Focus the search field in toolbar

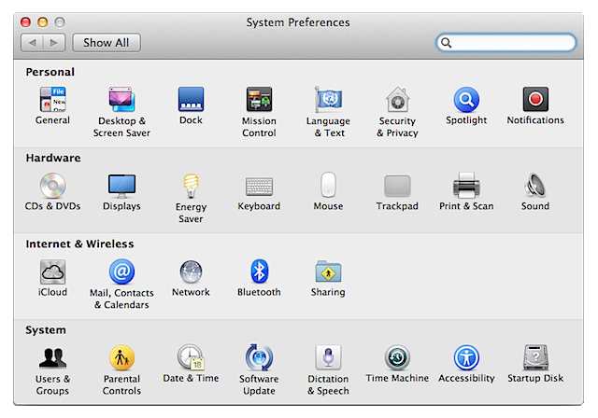(x=506, y=43)
